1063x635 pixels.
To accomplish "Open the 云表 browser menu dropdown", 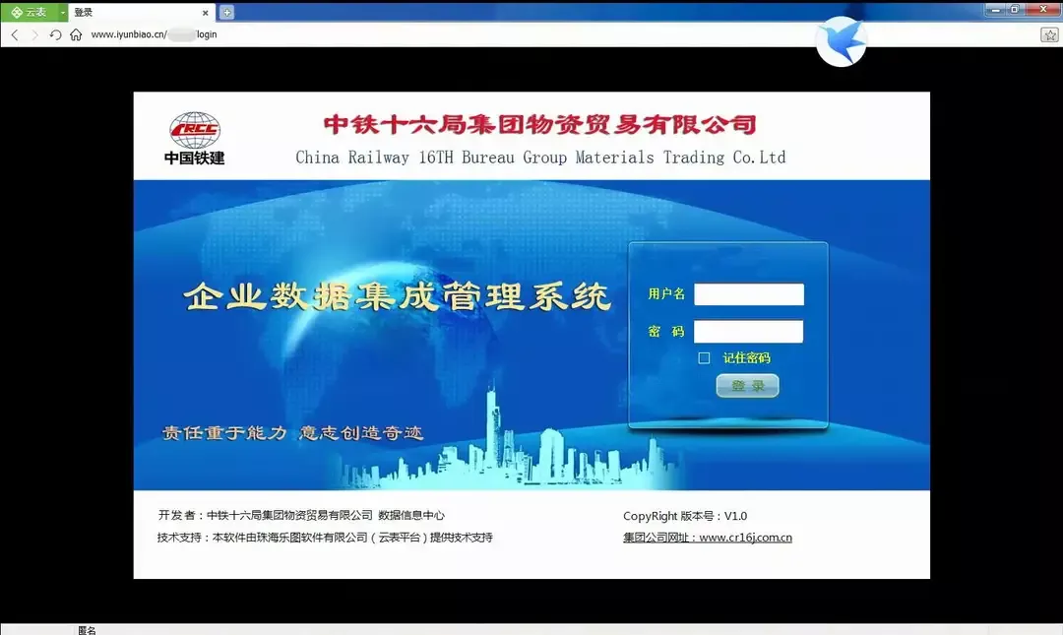I will (x=62, y=12).
